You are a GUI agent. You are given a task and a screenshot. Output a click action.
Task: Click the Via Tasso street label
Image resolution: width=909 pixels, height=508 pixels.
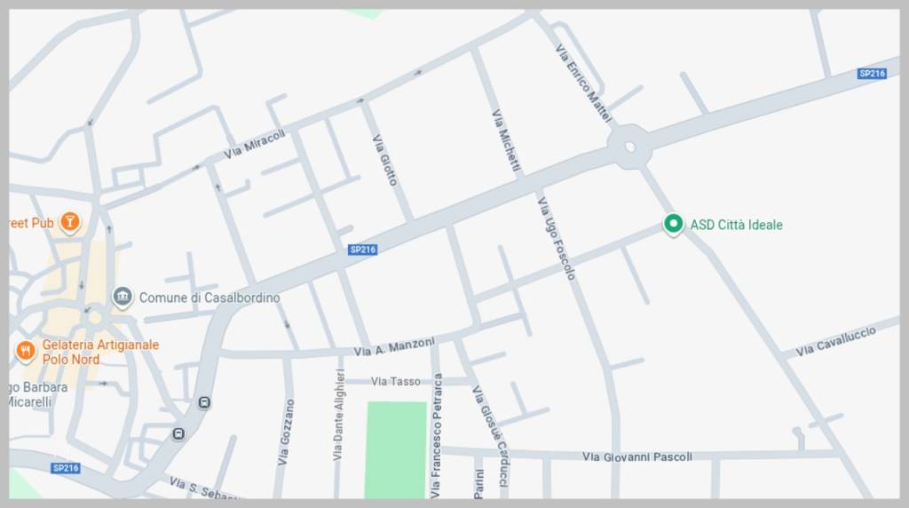pos(396,381)
